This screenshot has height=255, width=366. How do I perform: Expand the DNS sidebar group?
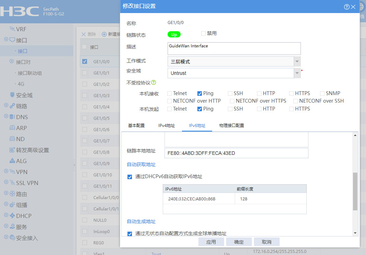coord(6,116)
